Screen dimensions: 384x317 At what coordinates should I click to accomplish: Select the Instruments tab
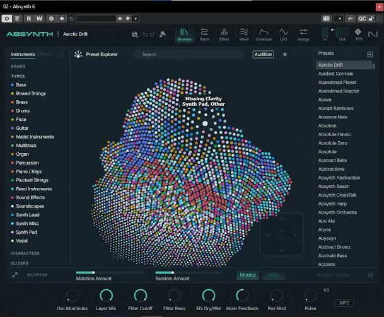tap(23, 54)
